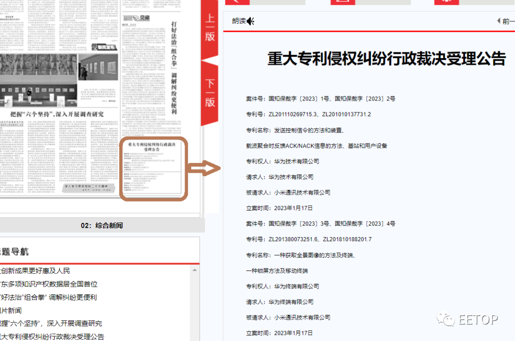Open 重大专利侵权纠纷行政裁决受理公告 from the list
The height and width of the screenshot is (341, 515).
pos(50,336)
